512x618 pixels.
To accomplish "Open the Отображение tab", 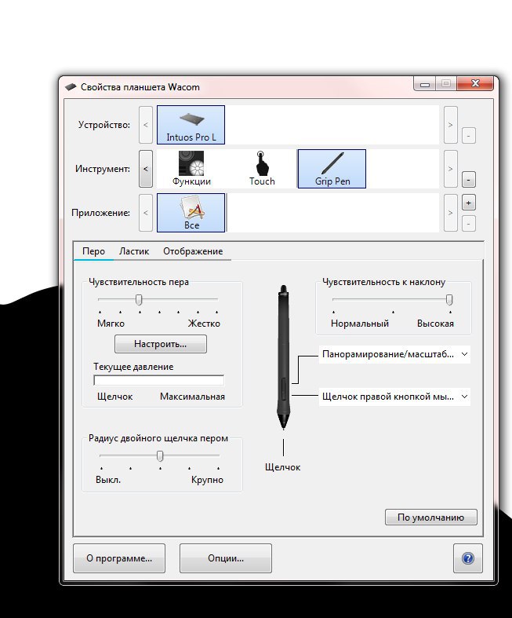I will (x=193, y=251).
